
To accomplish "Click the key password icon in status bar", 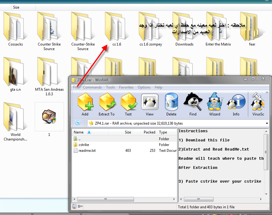I will click(80, 206).
